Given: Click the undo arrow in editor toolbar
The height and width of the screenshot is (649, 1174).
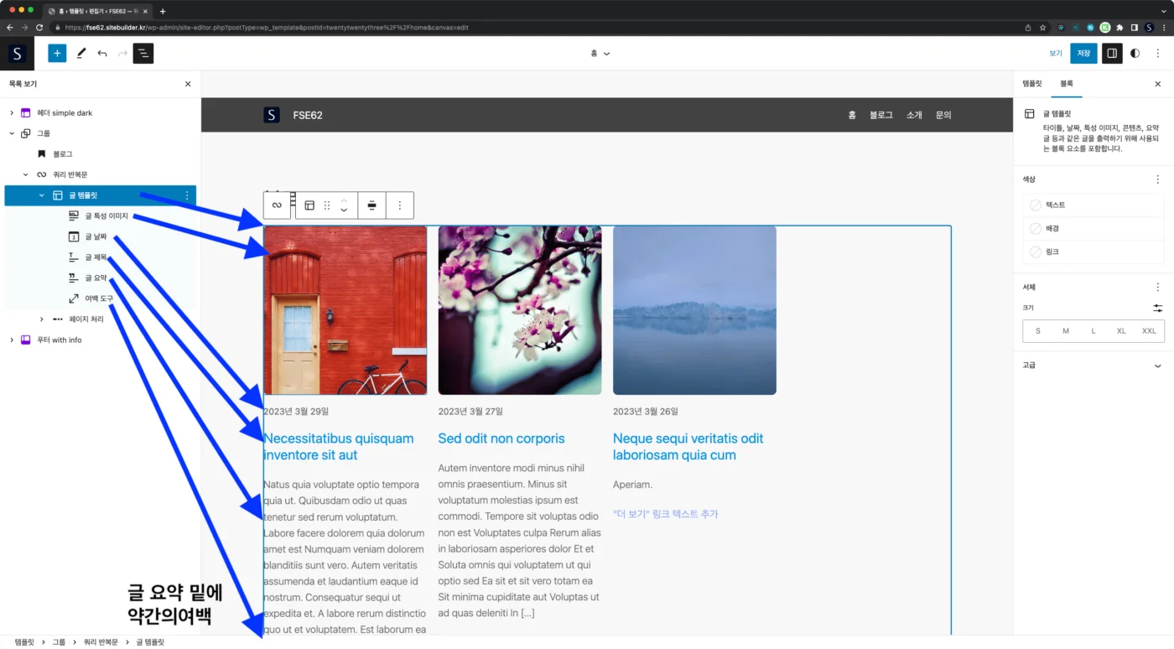Looking at the screenshot, I should tap(102, 53).
